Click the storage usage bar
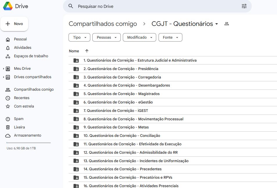277x188 pixels. pos(28,143)
